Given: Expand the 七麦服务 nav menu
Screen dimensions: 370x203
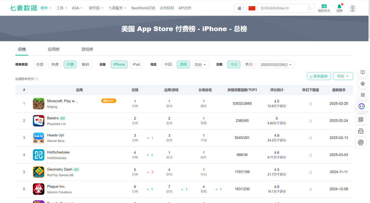Looking at the screenshot, I should [x=117, y=8].
